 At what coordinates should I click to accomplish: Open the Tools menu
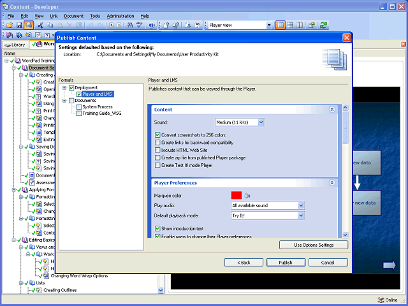click(95, 16)
